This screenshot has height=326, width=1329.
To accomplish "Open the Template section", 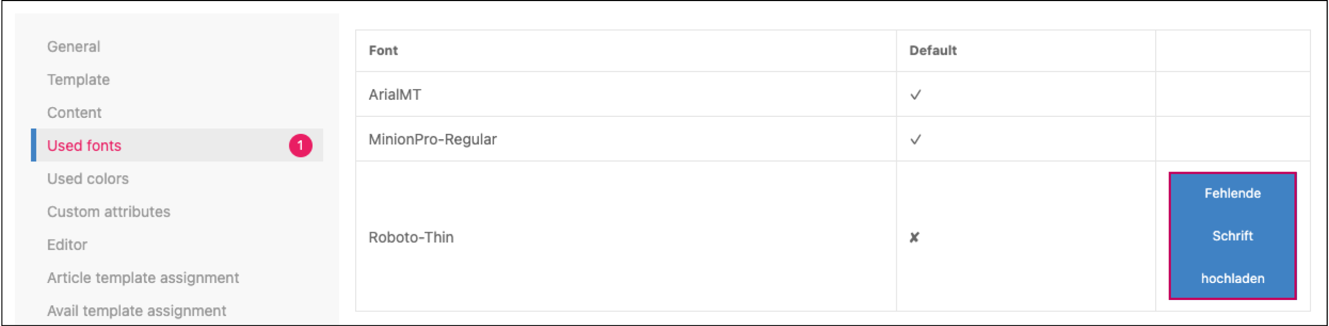I will pos(79,80).
